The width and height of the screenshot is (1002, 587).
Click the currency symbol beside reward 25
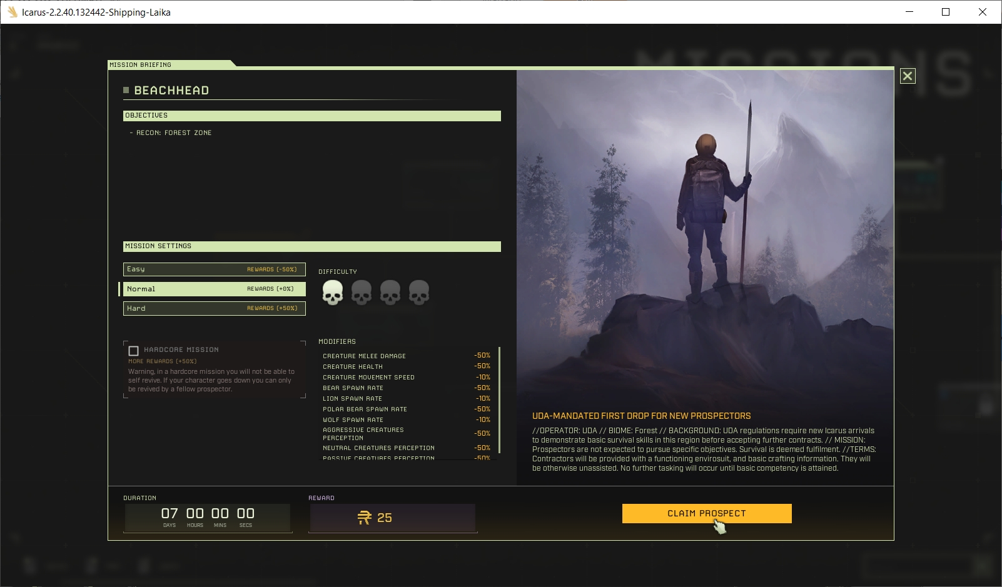364,518
